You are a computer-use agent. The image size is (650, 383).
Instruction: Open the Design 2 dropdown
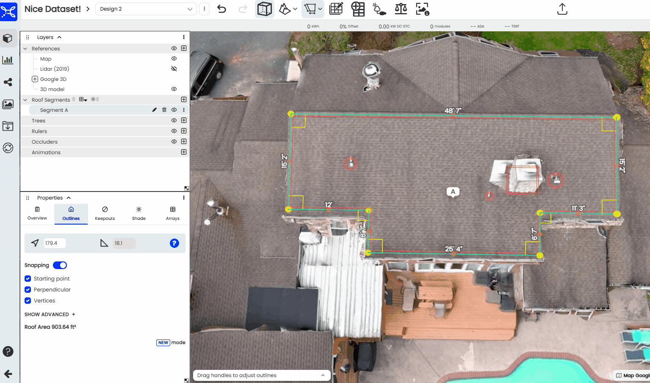pyautogui.click(x=146, y=9)
